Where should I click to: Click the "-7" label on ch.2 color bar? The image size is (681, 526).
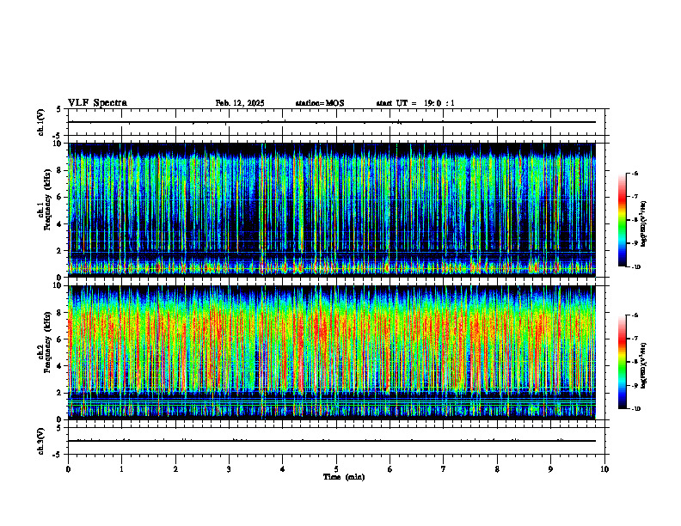635,339
